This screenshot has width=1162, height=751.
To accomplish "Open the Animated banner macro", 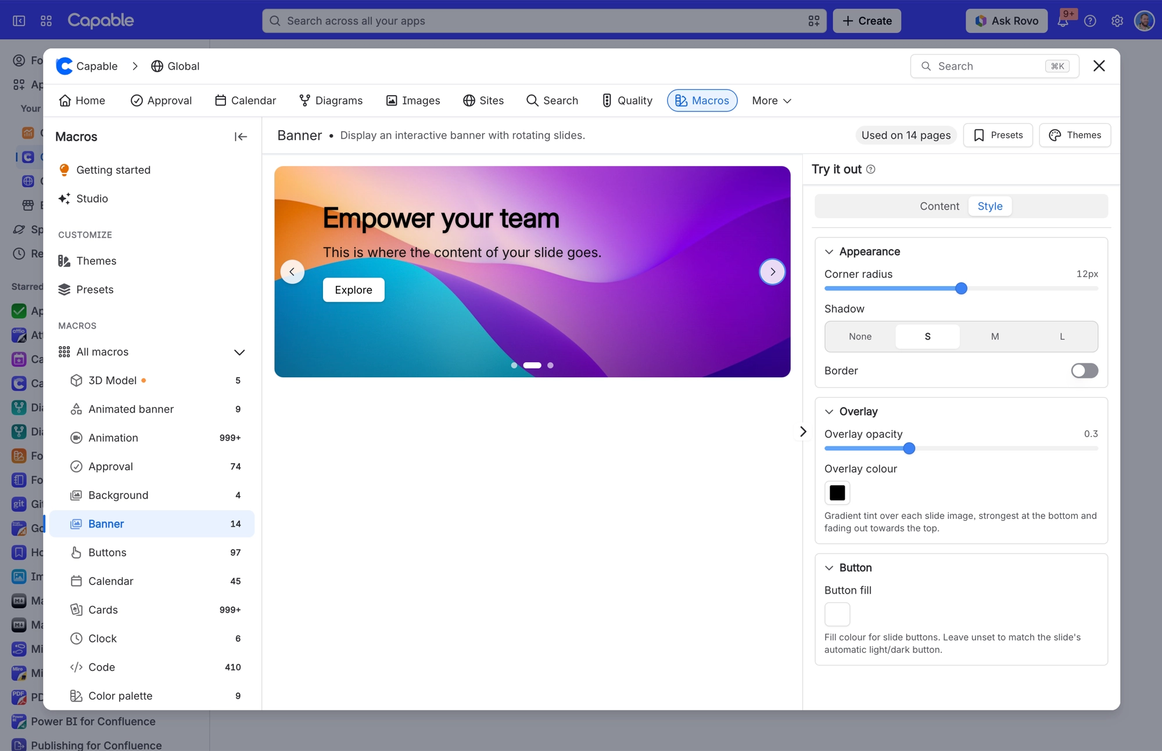I will coord(152,409).
